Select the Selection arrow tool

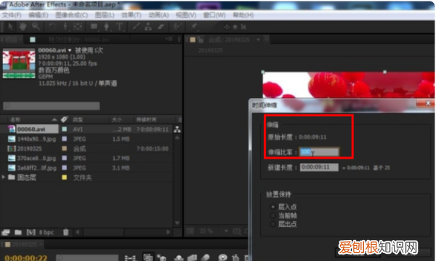[x=11, y=27]
